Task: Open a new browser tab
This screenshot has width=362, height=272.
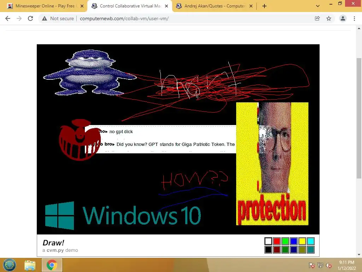Action: (x=264, y=6)
